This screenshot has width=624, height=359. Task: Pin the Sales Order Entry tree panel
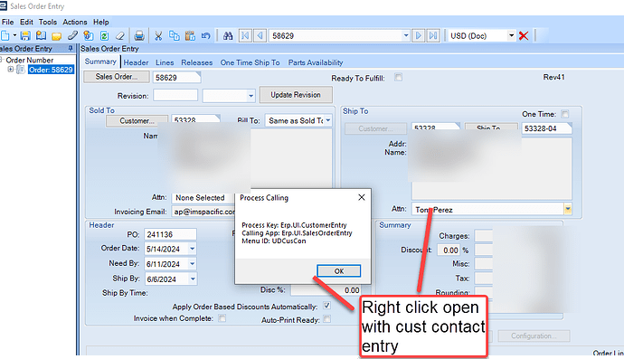click(71, 49)
